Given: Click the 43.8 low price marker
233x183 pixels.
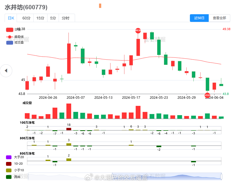Looking at the screenshot, I should (207, 95).
